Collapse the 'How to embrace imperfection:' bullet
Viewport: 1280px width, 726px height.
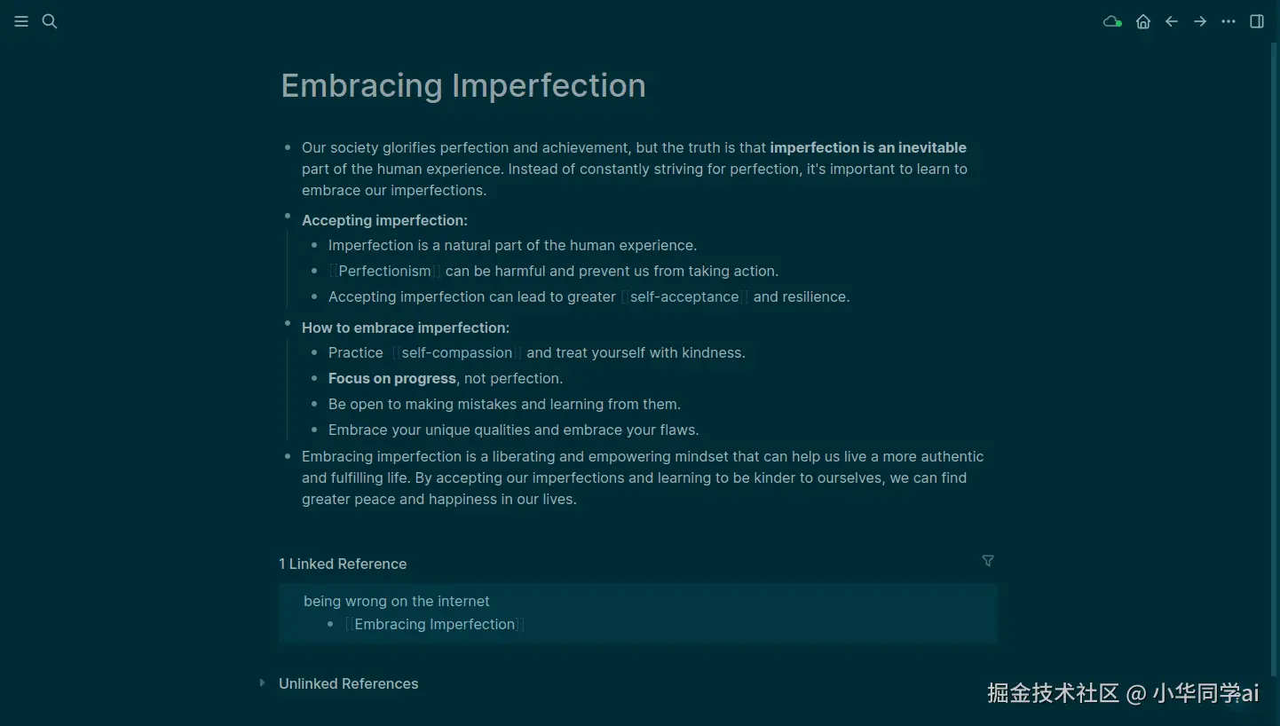pyautogui.click(x=288, y=324)
